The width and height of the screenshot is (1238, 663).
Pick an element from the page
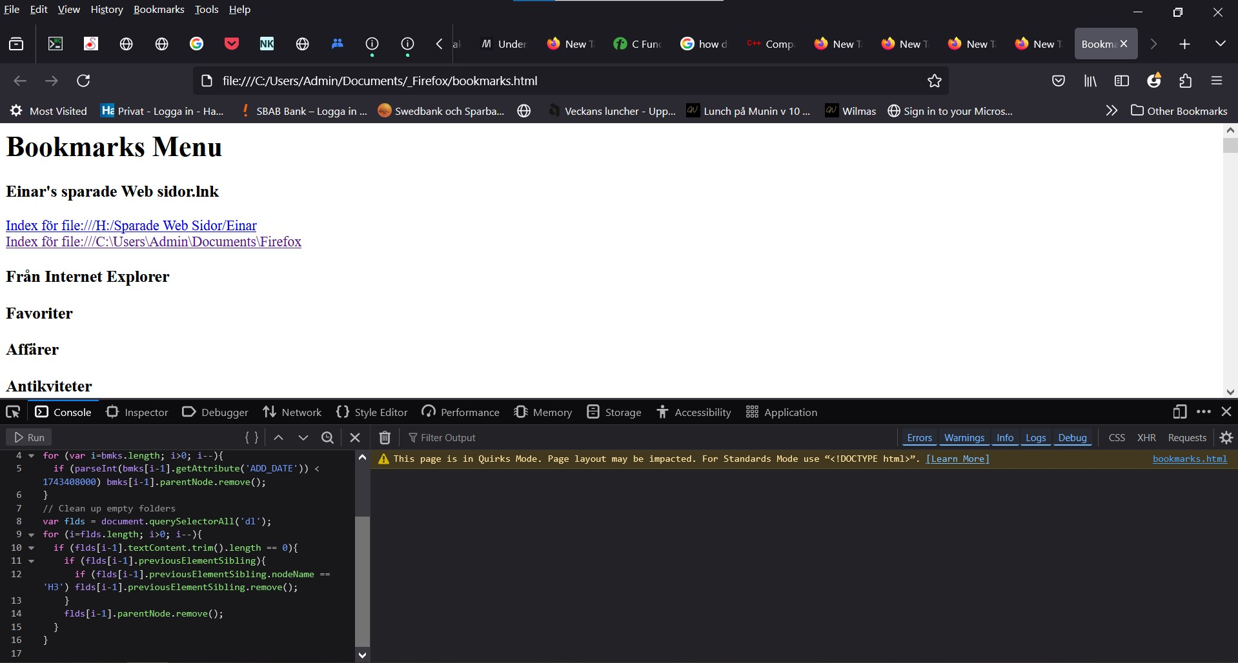[x=13, y=412]
